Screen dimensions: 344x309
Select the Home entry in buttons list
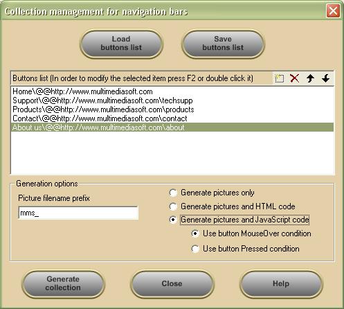(172, 91)
